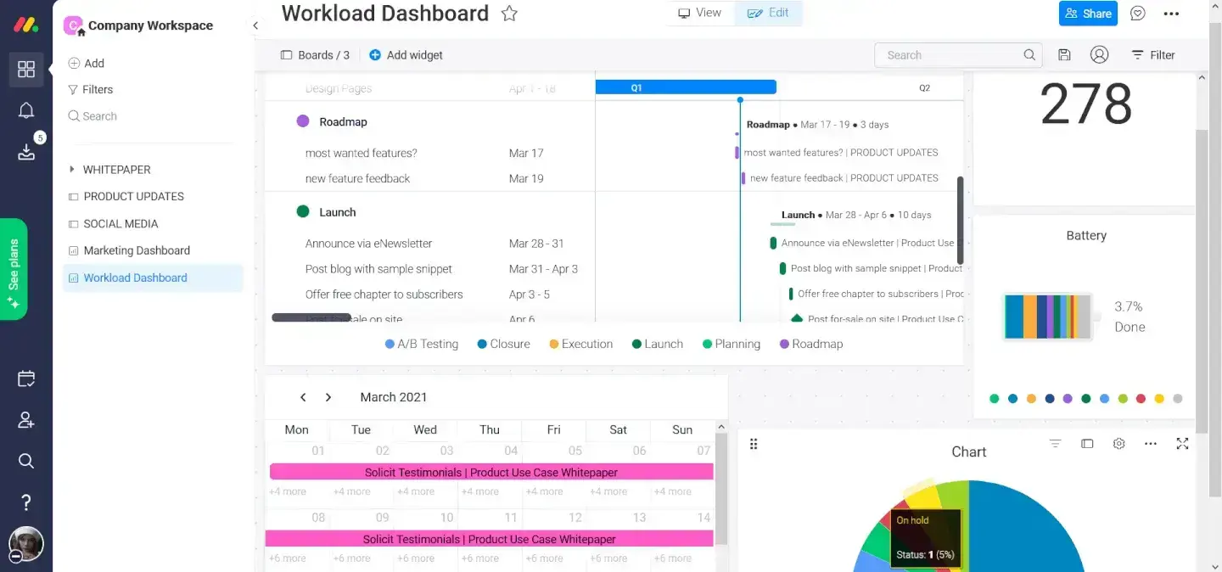Open the Chart widget settings gear
Screen dimensions: 1222x572
click(x=1119, y=444)
